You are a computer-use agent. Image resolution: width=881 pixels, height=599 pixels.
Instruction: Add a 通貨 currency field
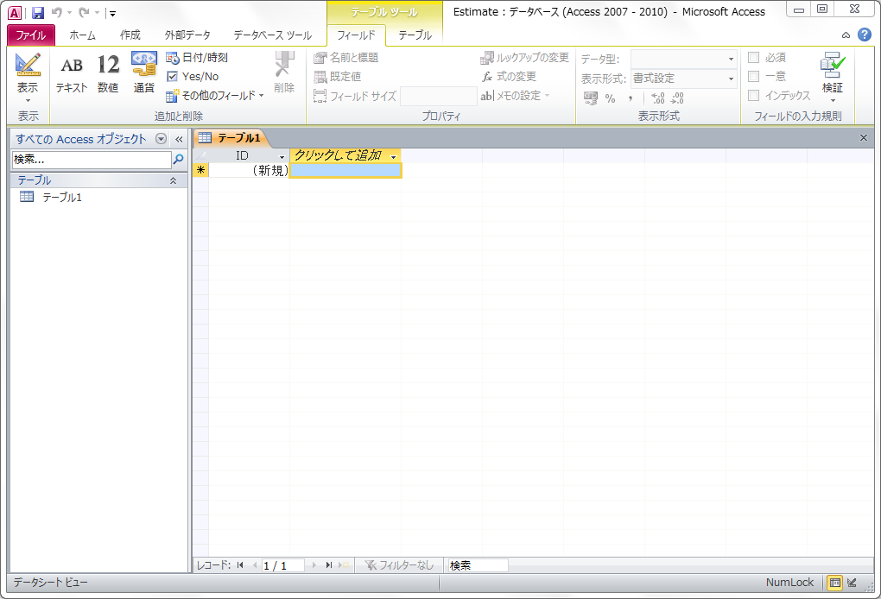(144, 73)
